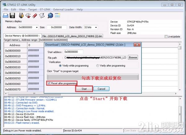Click log line 'Connected via SWD.'
Viewport: 186px width, 135px height.
click(21, 103)
